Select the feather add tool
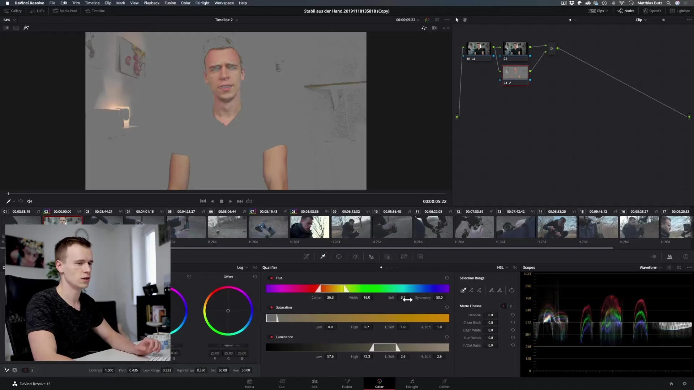 point(499,290)
